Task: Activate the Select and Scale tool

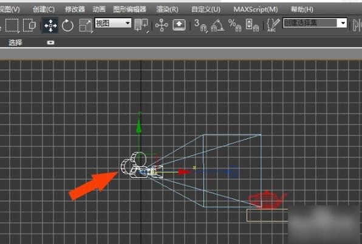Action: 86,25
